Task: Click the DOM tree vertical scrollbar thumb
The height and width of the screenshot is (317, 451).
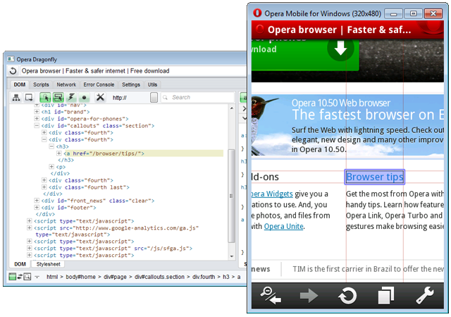Action: click(x=232, y=197)
